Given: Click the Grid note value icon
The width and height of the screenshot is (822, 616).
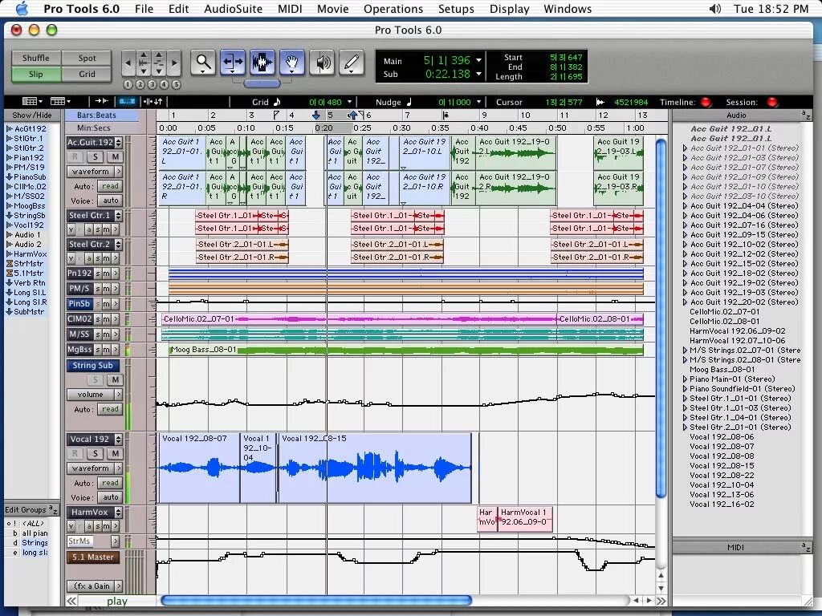Looking at the screenshot, I should point(277,102).
